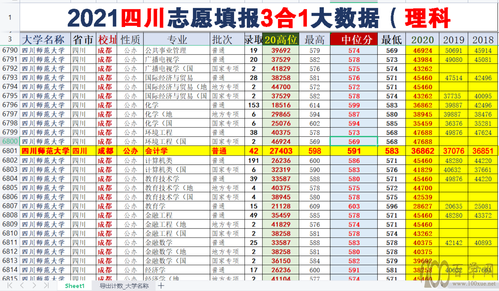Click the 中位分 header cell

pyautogui.click(x=354, y=39)
